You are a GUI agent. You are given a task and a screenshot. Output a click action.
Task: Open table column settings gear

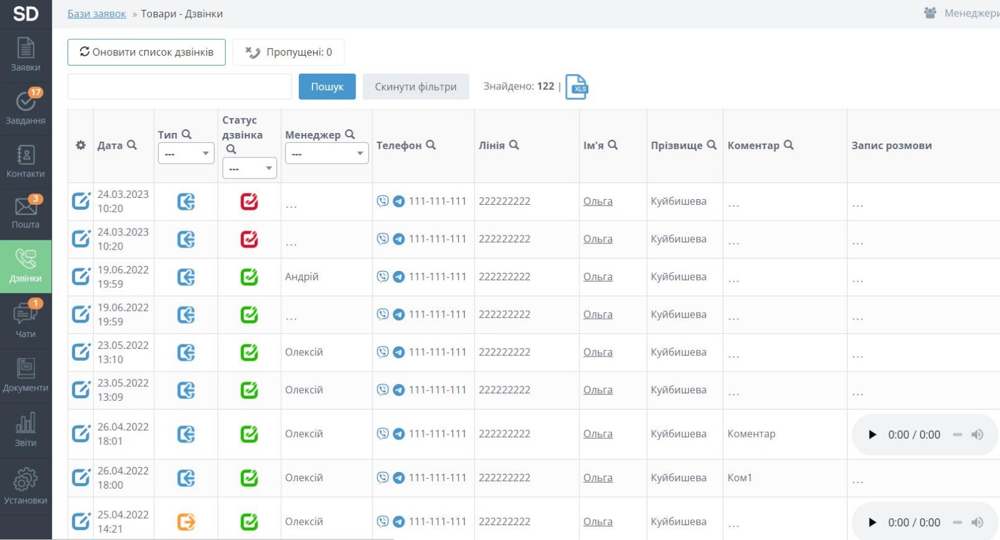tap(81, 145)
